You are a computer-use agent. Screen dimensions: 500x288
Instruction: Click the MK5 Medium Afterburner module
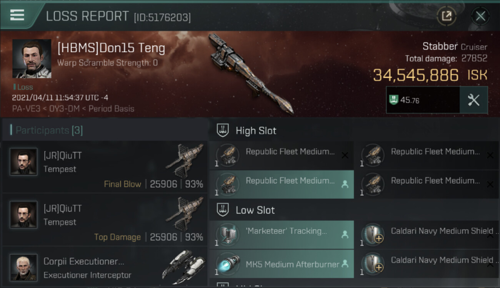coord(282,264)
